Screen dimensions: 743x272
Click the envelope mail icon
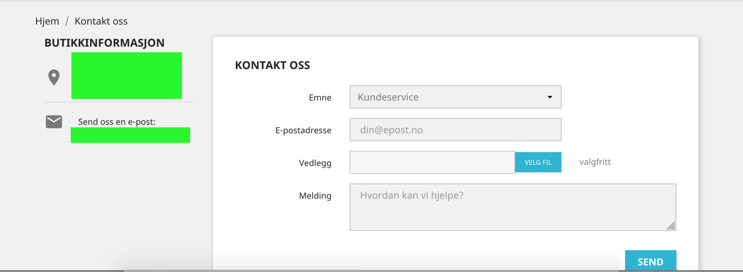[54, 121]
